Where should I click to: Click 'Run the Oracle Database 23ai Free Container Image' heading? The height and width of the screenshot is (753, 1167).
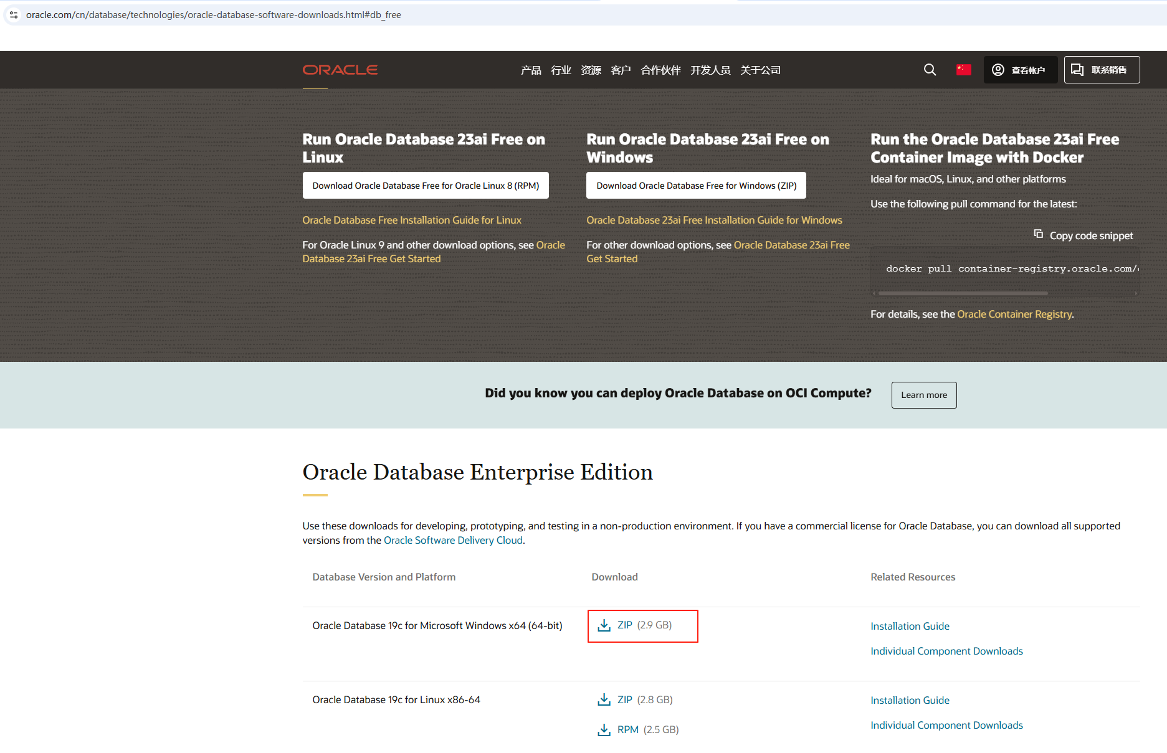[x=995, y=148]
